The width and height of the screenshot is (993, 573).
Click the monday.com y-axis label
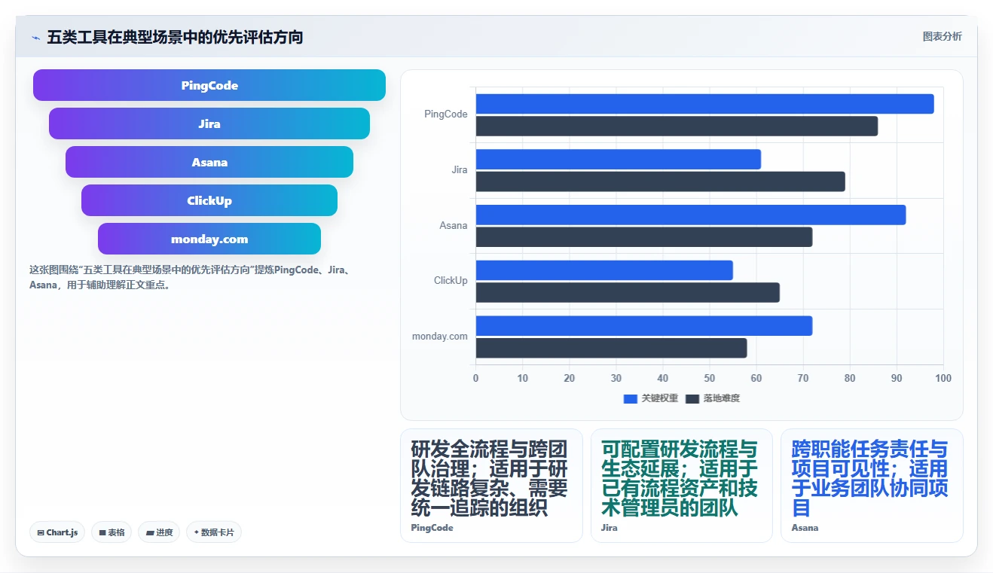440,337
